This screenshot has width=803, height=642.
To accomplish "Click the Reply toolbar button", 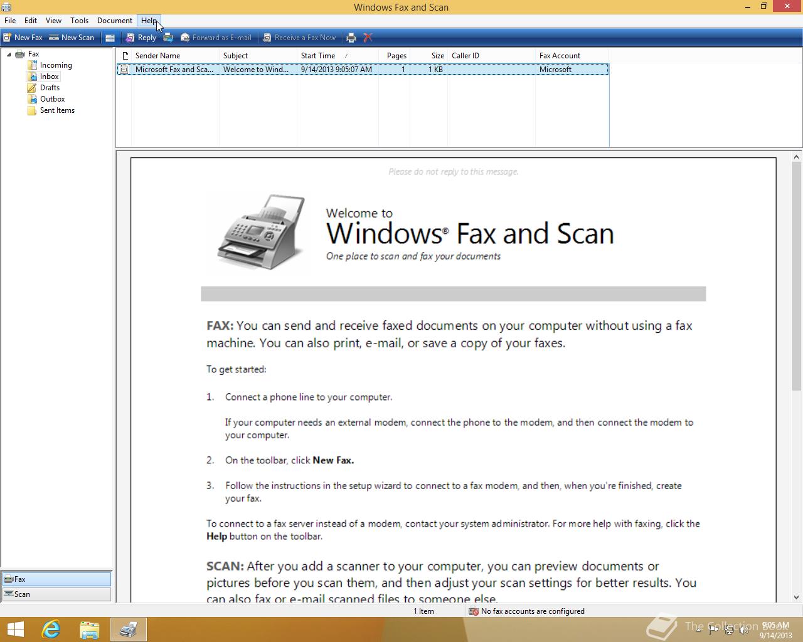I will [141, 38].
